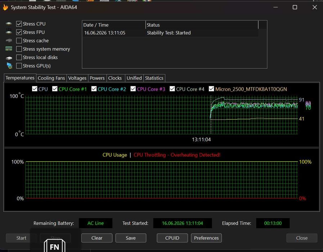Select the Temperatures tab
This screenshot has height=252, width=323.
20,78
